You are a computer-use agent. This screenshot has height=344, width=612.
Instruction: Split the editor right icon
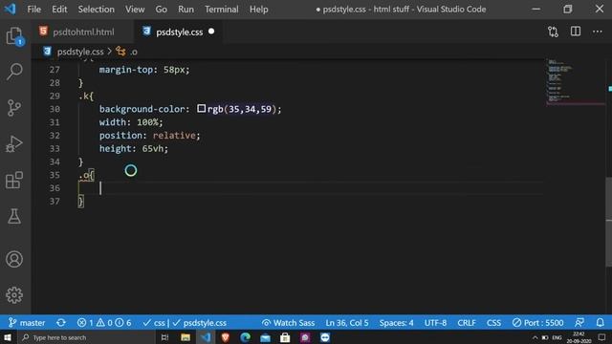tap(576, 32)
